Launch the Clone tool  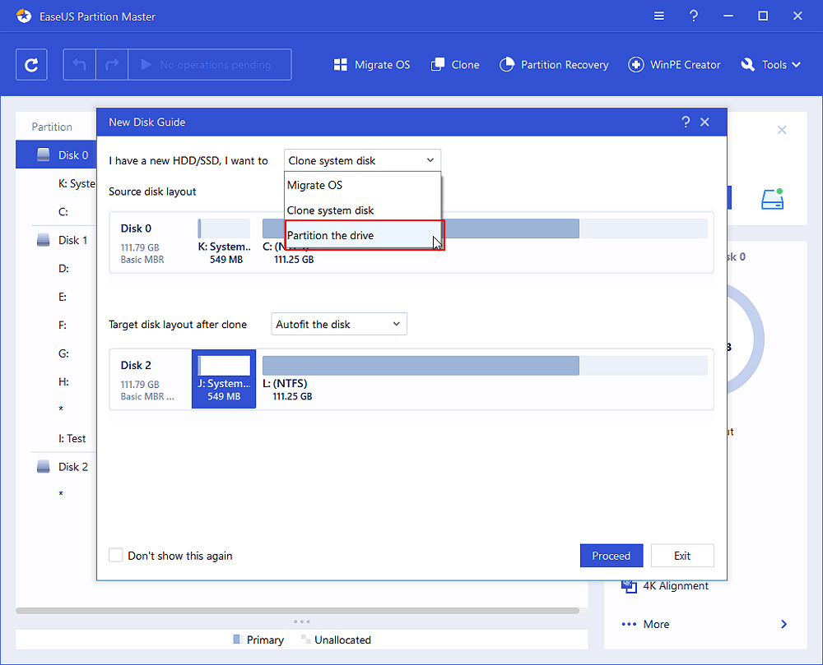coord(454,65)
